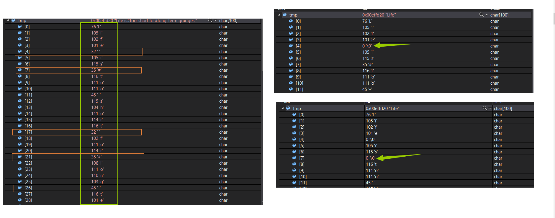Select the char[100] type cell in the lower-right panel
Screen dimensions: 555x218
[503, 108]
